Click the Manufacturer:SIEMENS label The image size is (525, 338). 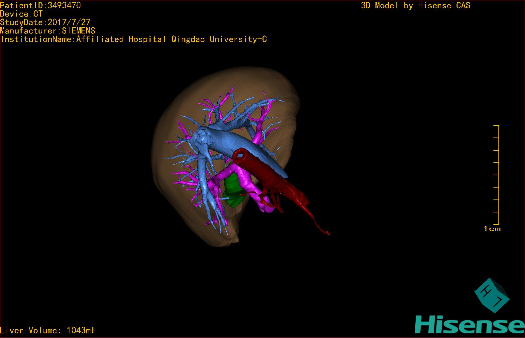click(x=48, y=31)
